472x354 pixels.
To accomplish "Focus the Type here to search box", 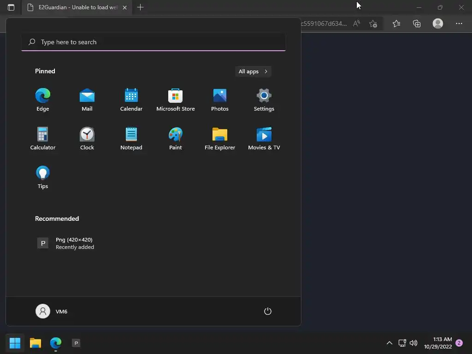I will [153, 42].
